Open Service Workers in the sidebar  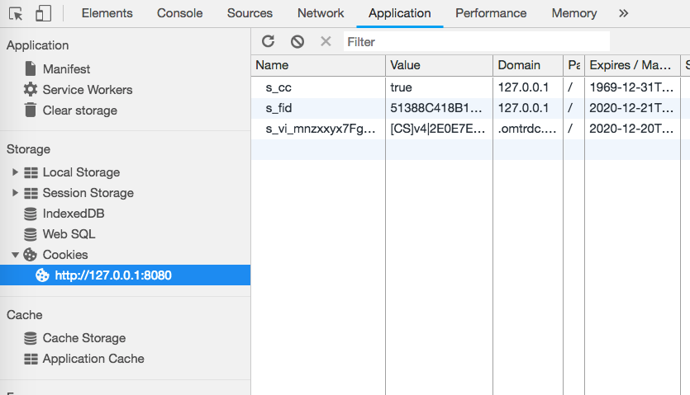pos(87,90)
